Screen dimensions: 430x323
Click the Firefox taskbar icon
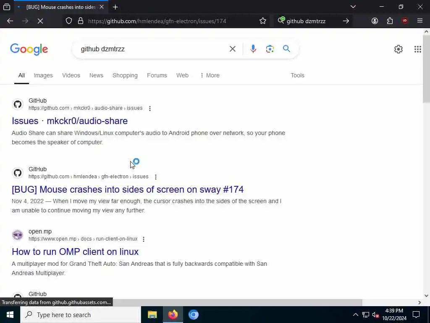pos(173,315)
